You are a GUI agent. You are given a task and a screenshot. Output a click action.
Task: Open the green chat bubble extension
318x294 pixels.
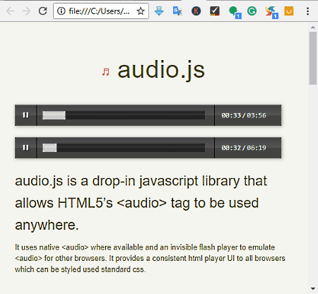(235, 12)
